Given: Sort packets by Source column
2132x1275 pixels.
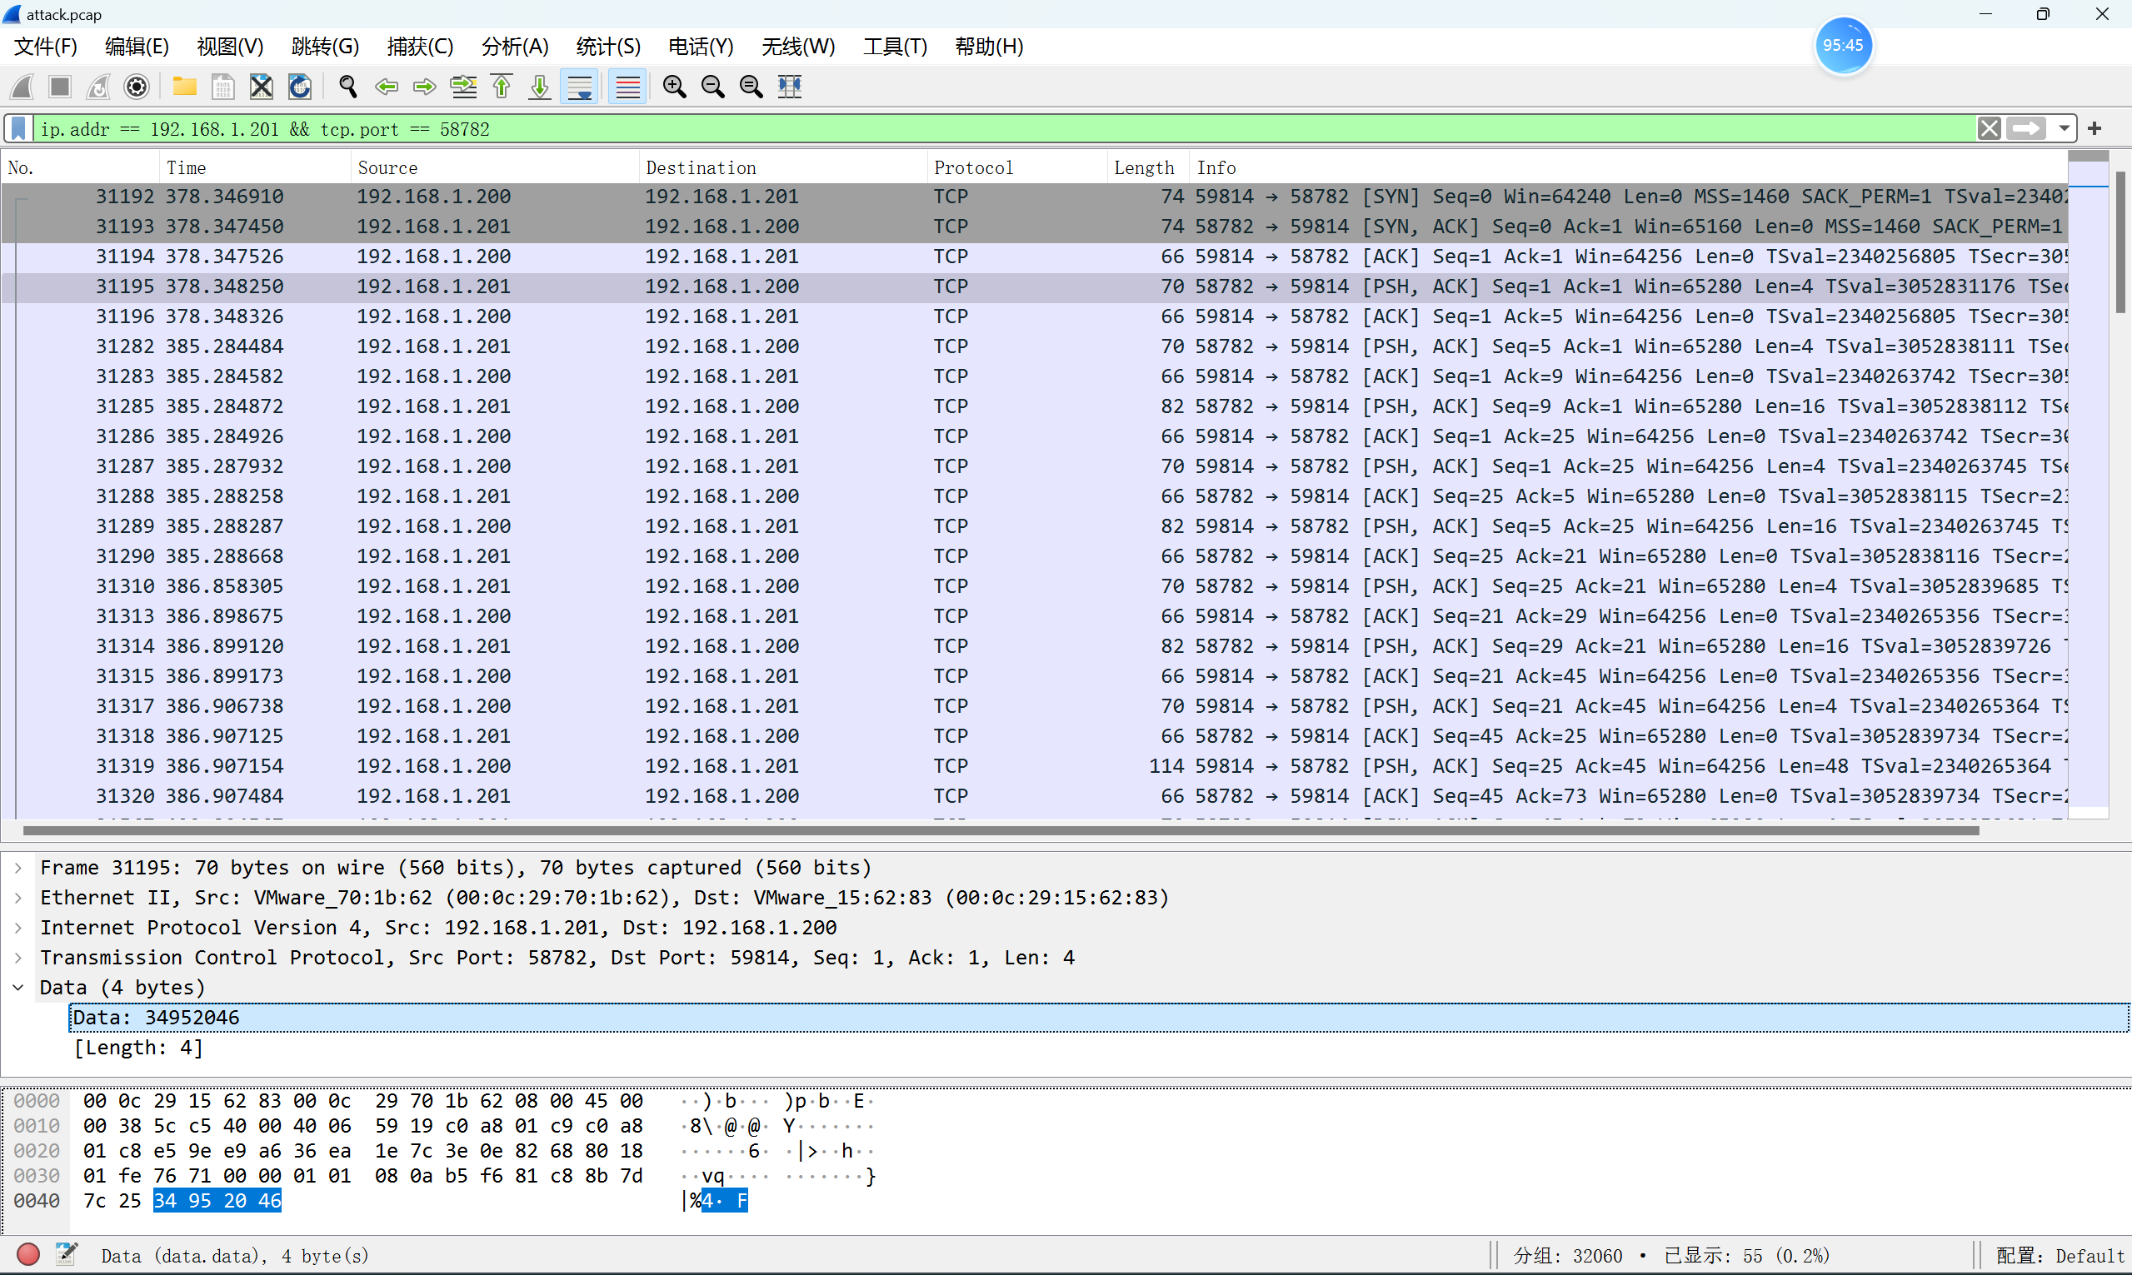Looking at the screenshot, I should pyautogui.click(x=495, y=167).
